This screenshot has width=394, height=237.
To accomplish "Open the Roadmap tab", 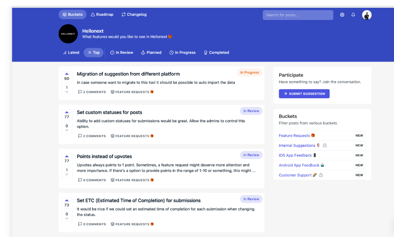I will click(102, 15).
